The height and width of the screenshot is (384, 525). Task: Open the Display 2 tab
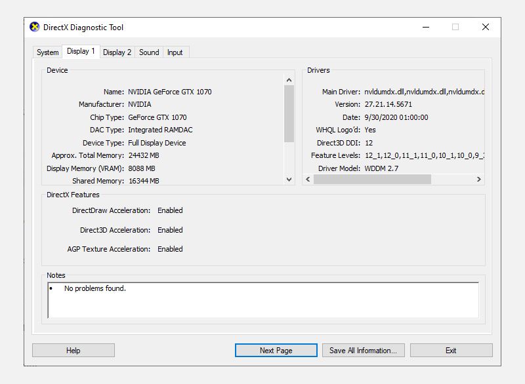click(117, 52)
